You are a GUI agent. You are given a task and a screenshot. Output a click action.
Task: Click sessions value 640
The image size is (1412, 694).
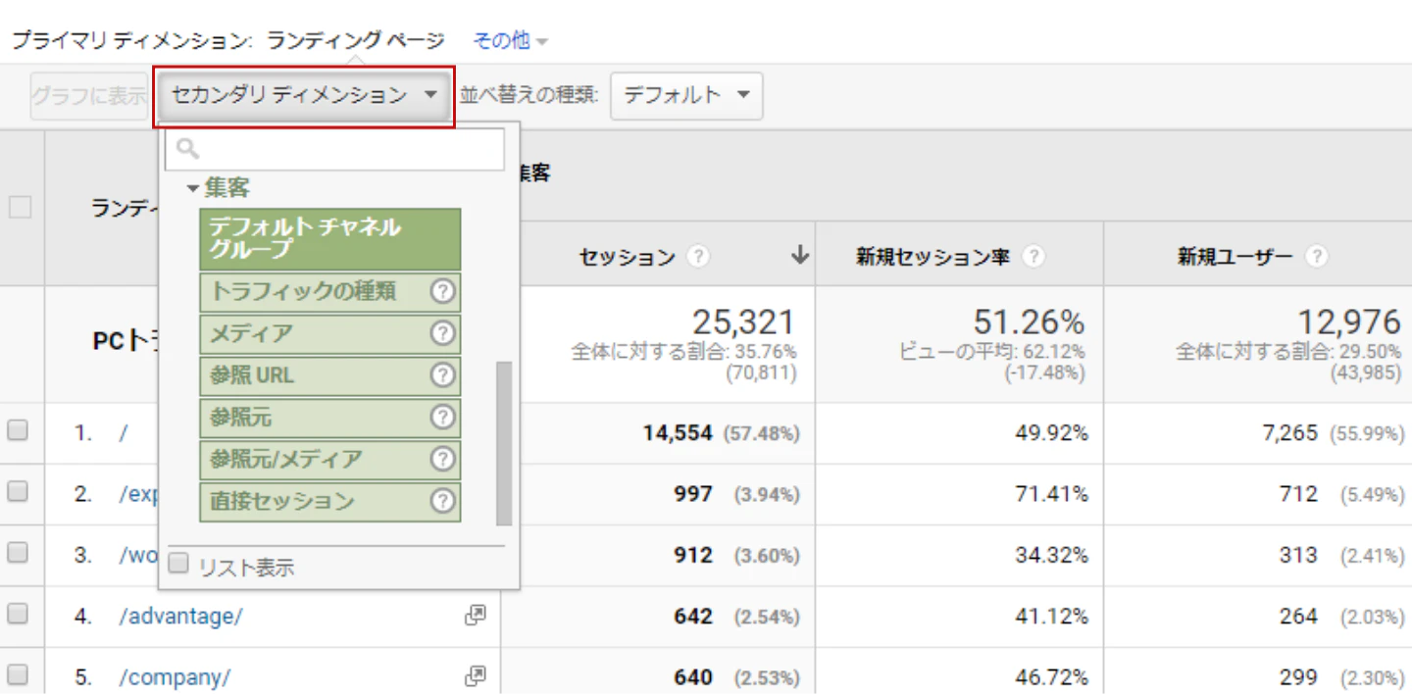(693, 677)
